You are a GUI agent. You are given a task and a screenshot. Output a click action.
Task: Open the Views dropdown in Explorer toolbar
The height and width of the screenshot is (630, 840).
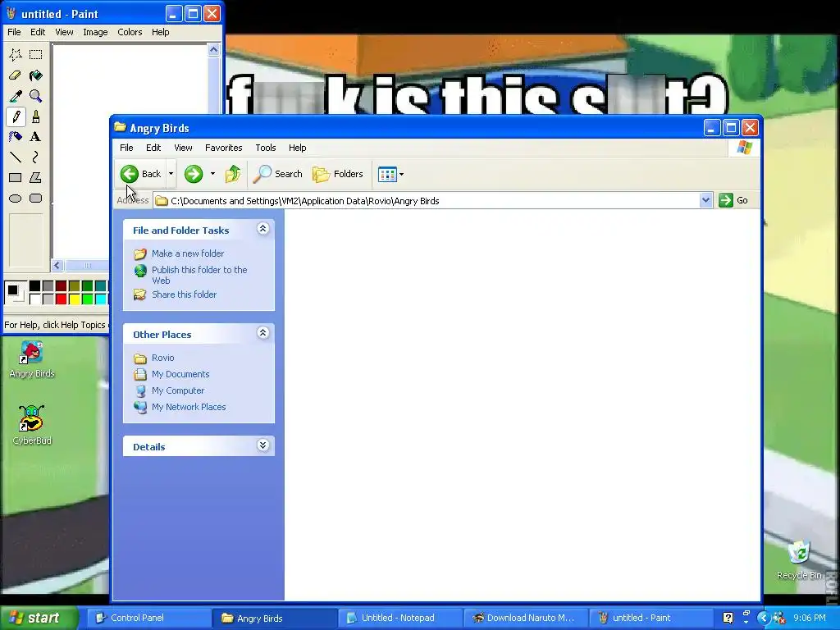[391, 174]
